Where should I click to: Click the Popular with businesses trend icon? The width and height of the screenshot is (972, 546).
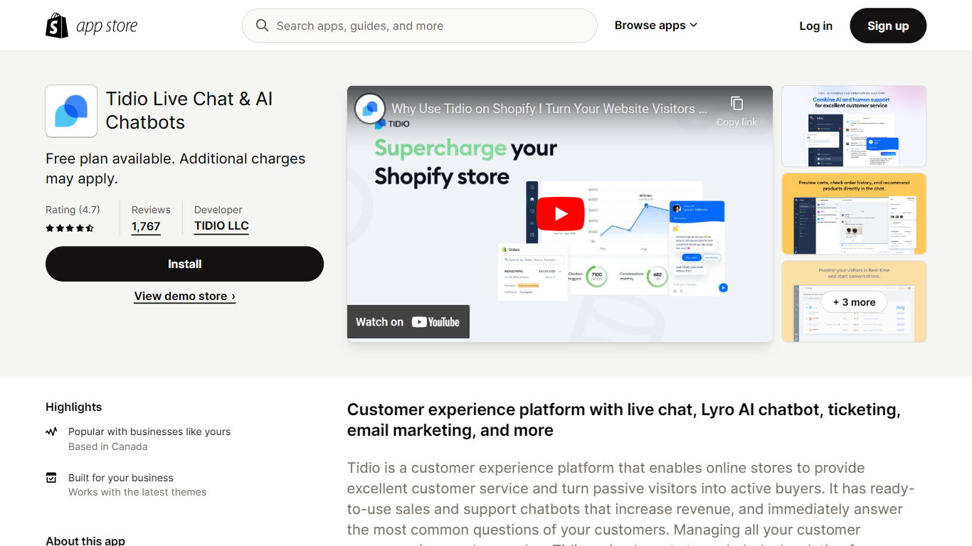click(51, 432)
